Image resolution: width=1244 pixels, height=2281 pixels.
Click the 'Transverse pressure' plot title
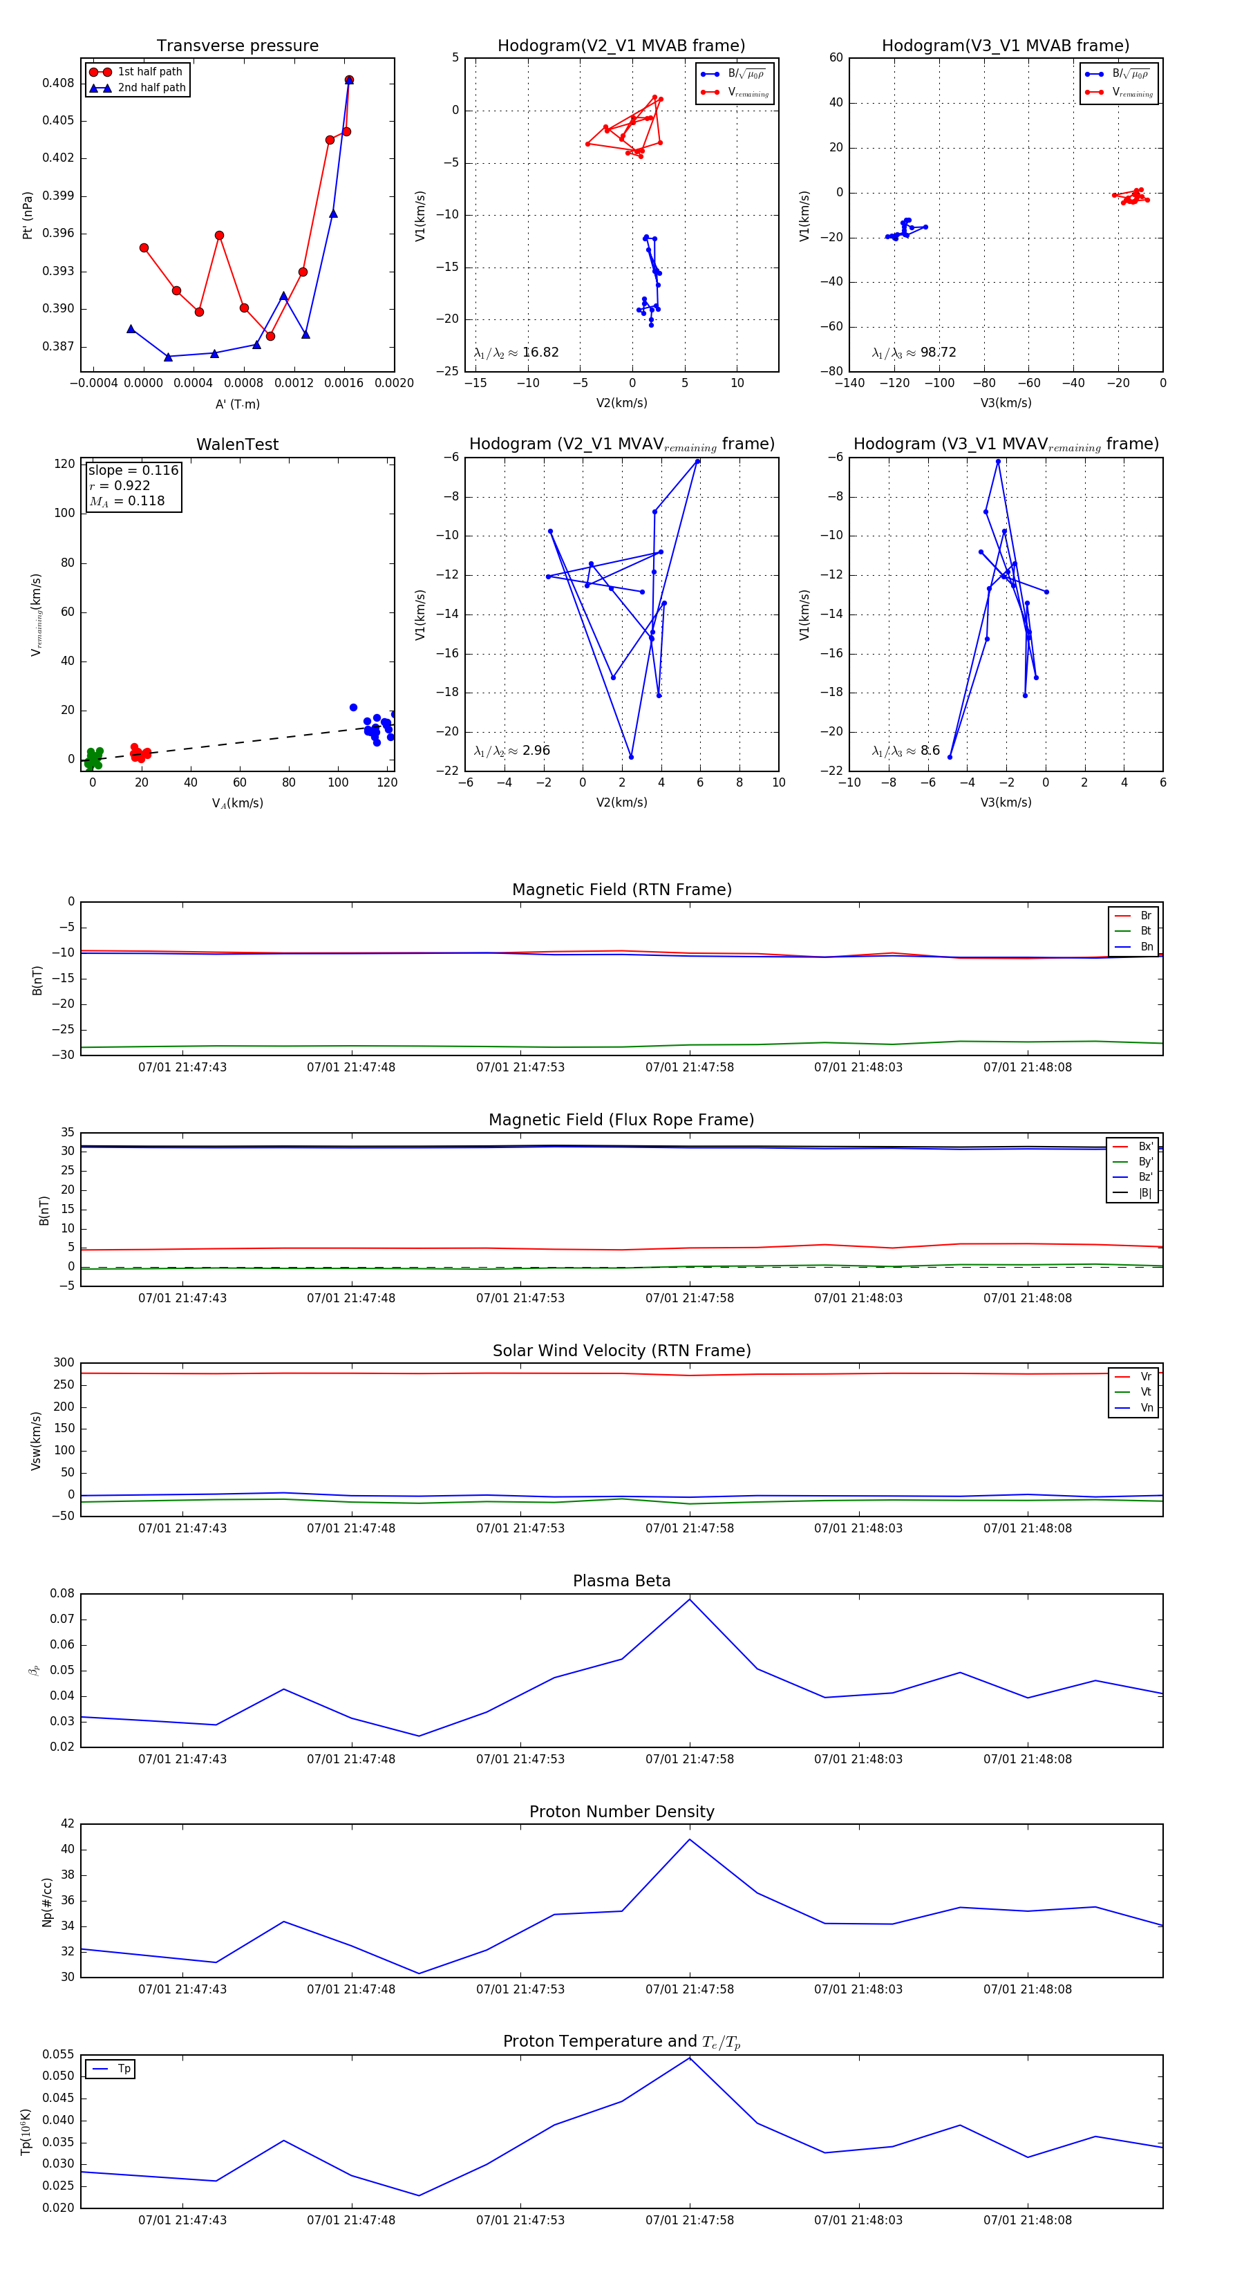pyautogui.click(x=237, y=46)
